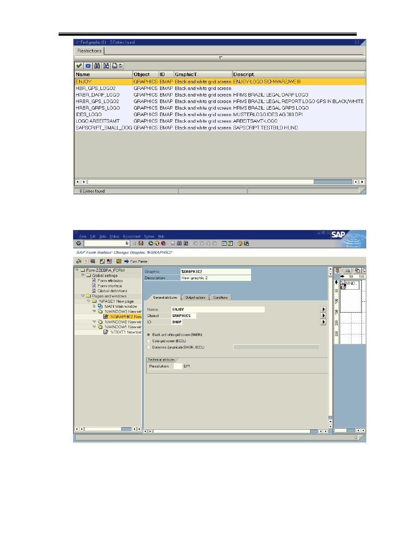Expand the MAIN Main window node
The image size is (415, 537).
click(x=94, y=306)
